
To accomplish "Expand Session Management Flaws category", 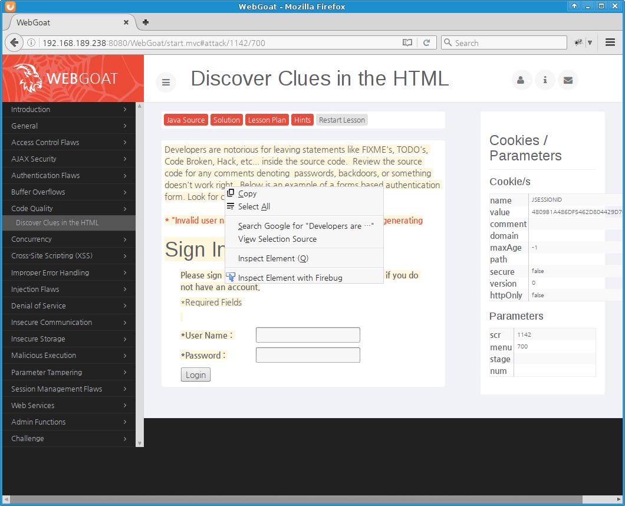I will (x=69, y=389).
